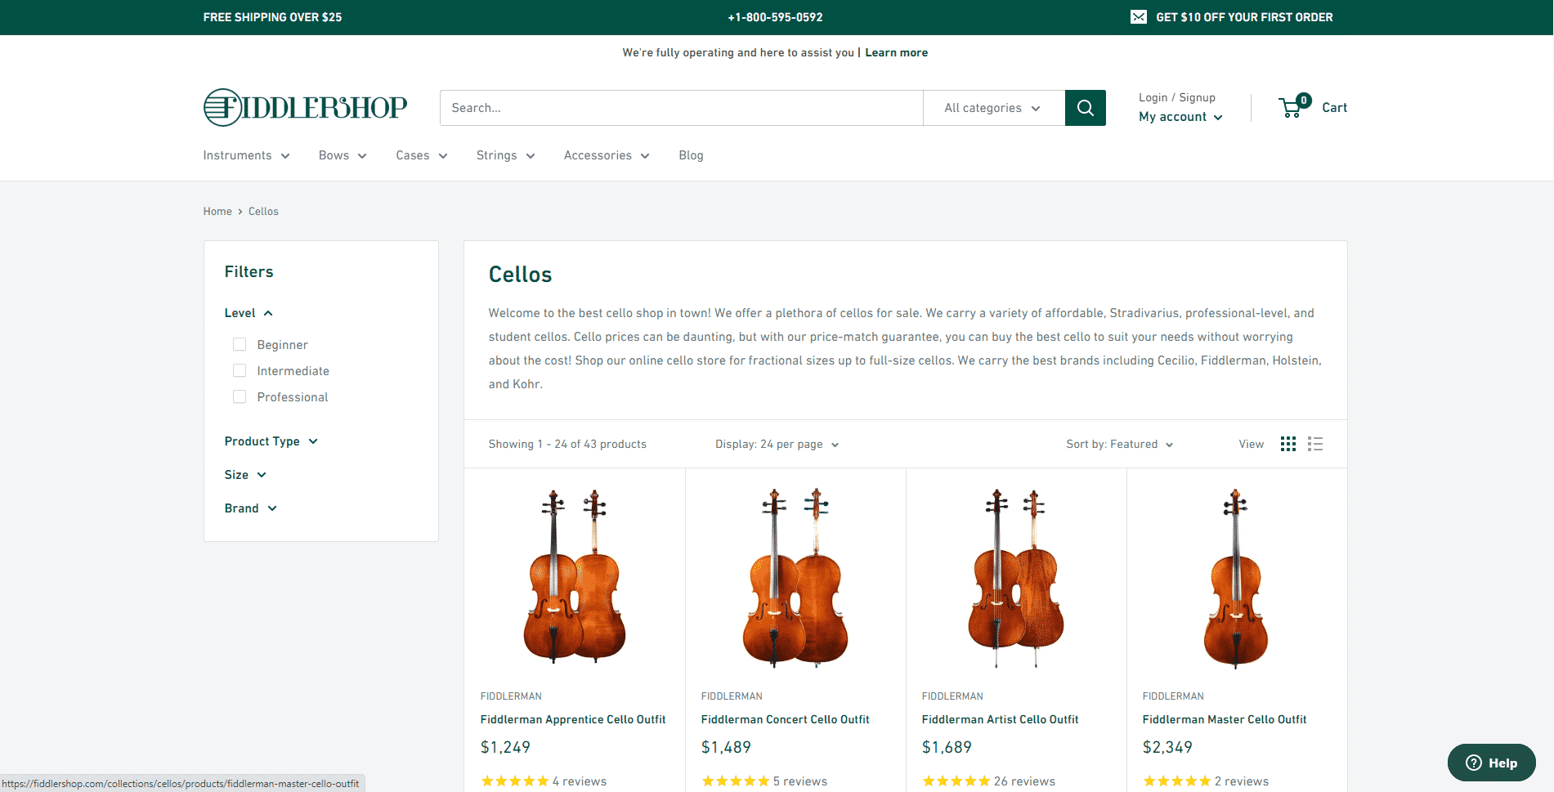The image size is (1554, 792).
Task: Click inside the Search field
Action: (x=681, y=108)
